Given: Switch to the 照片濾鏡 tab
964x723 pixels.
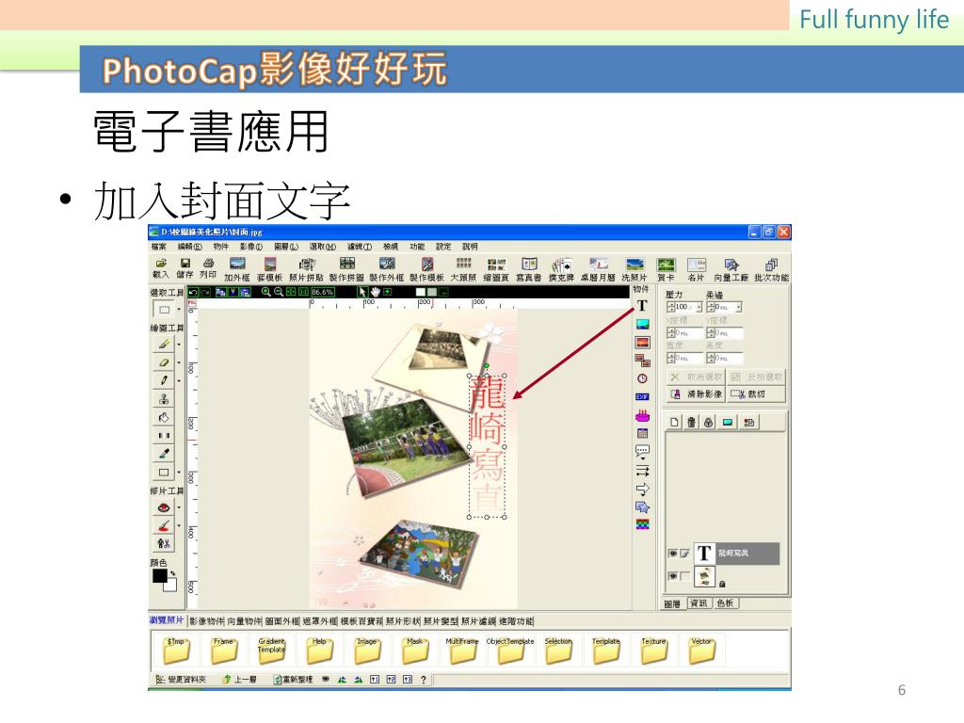Looking at the screenshot, I should [478, 621].
